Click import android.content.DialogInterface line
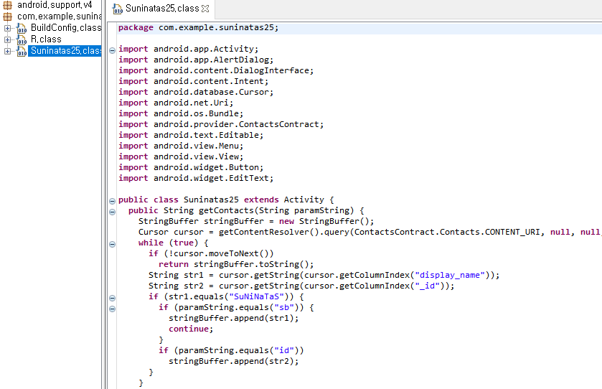 216,70
